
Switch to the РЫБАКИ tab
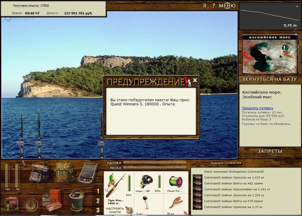[x=217, y=163]
